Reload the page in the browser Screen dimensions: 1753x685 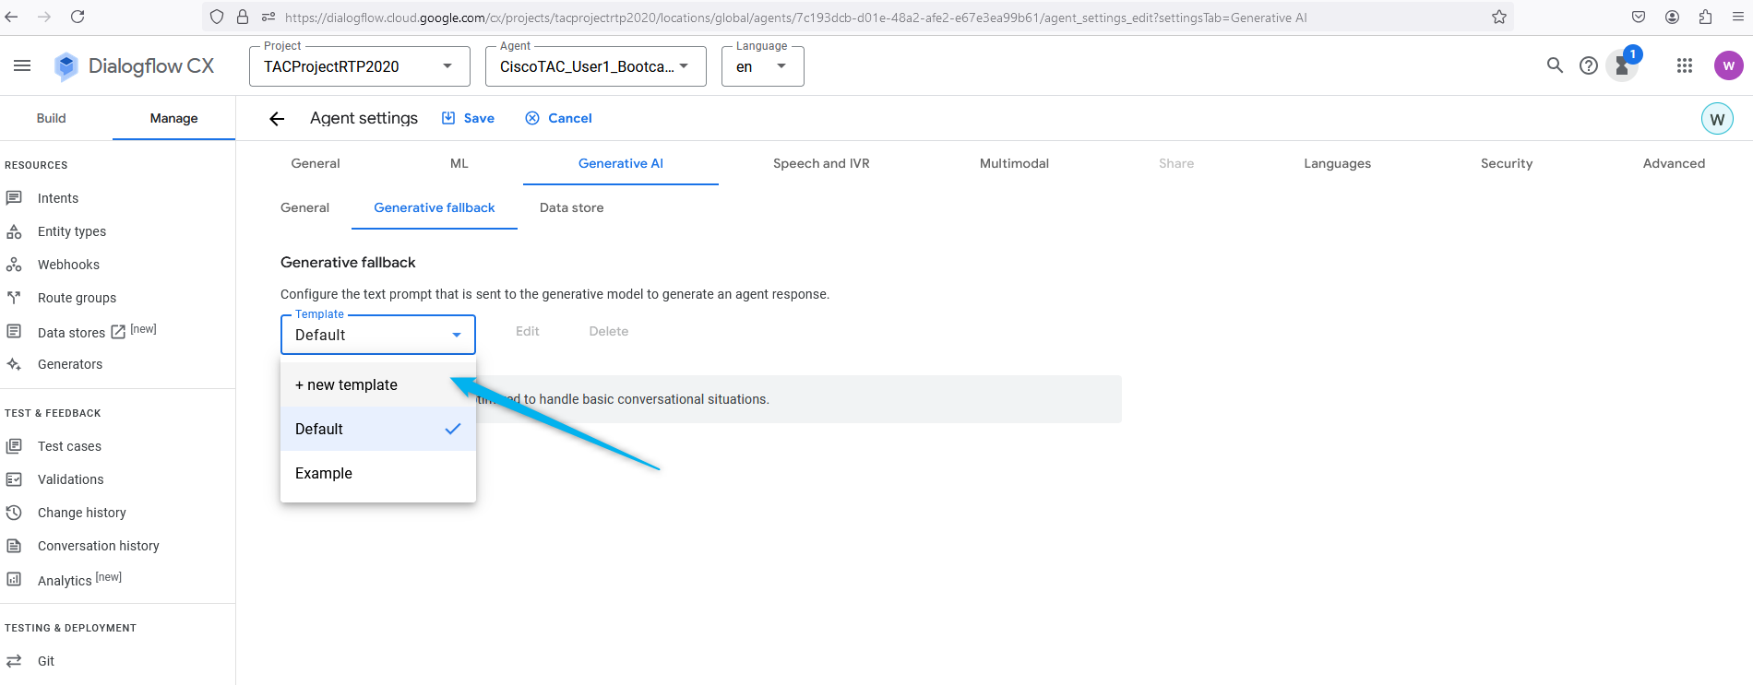click(78, 17)
